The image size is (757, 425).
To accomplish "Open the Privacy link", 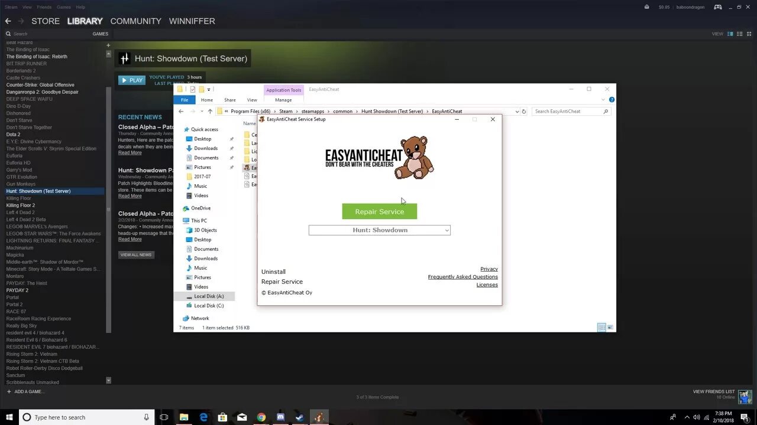I will (x=489, y=269).
